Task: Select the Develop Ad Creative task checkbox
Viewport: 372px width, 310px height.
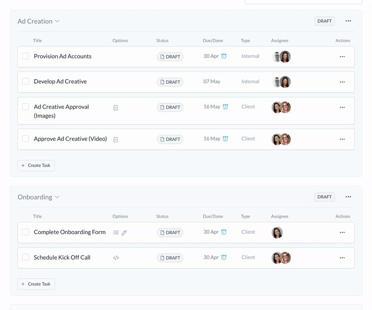Action: [26, 81]
